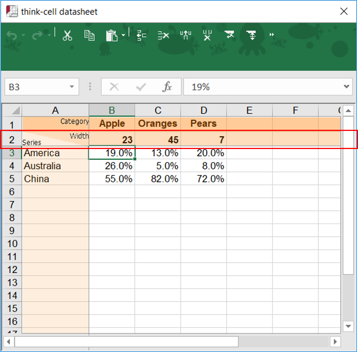The image size is (358, 352).
Task: Click the Delete Column icon
Action: pyautogui.click(x=207, y=35)
